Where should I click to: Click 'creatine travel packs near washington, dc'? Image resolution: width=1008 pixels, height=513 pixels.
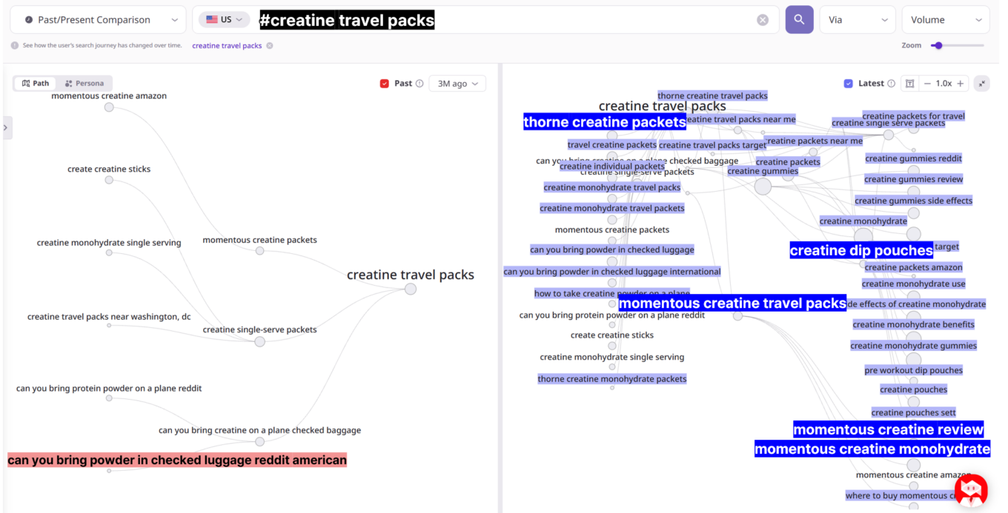[x=109, y=317]
